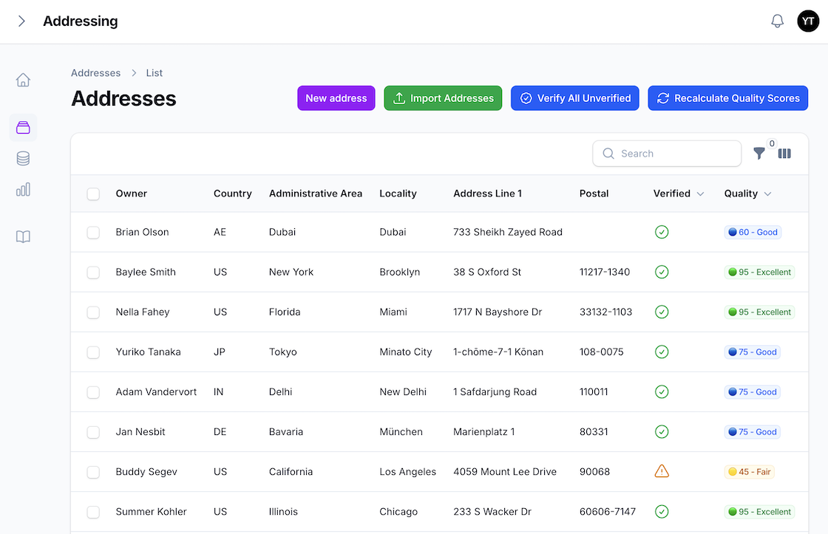Click the Postal column header
The height and width of the screenshot is (534, 828).
pos(594,194)
